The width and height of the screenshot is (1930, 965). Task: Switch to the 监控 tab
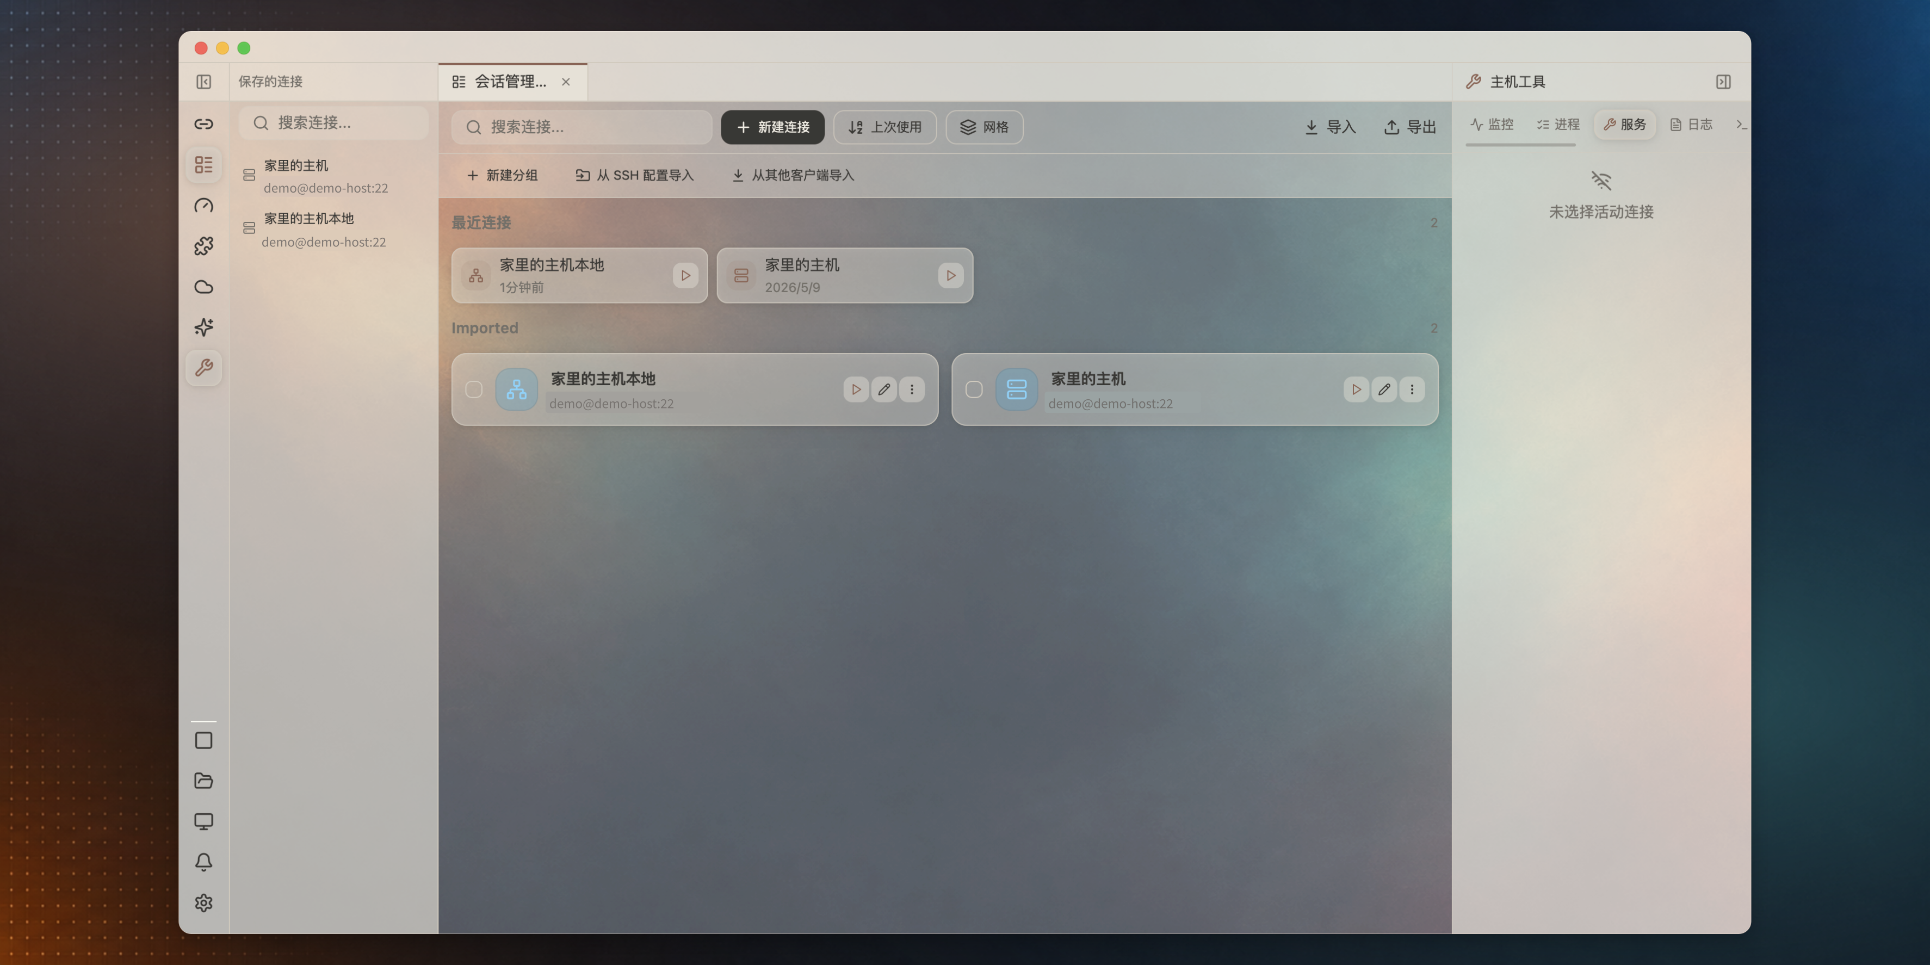click(1492, 125)
